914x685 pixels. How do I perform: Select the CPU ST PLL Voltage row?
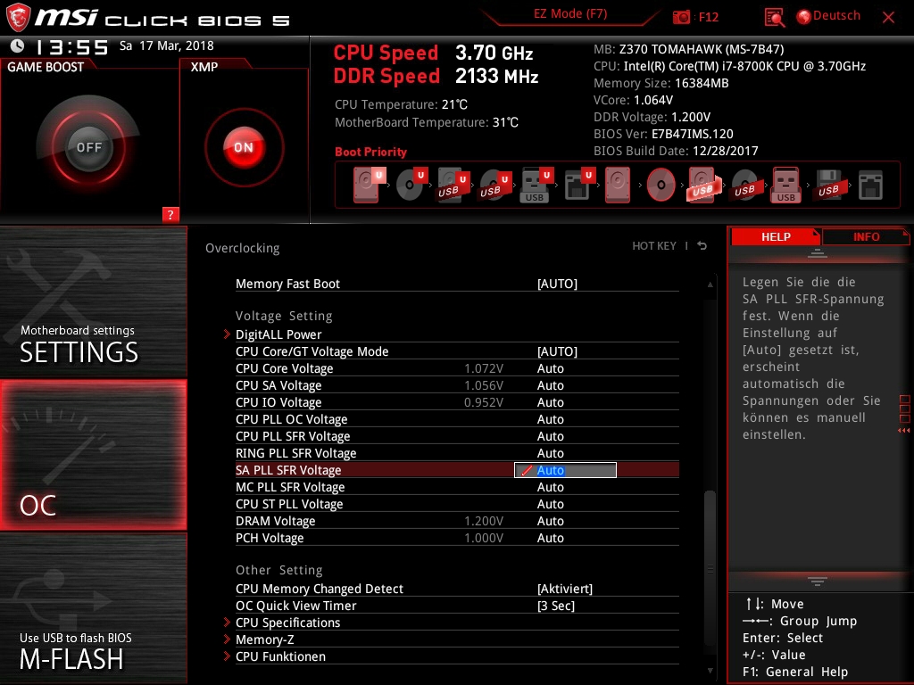tap(457, 504)
